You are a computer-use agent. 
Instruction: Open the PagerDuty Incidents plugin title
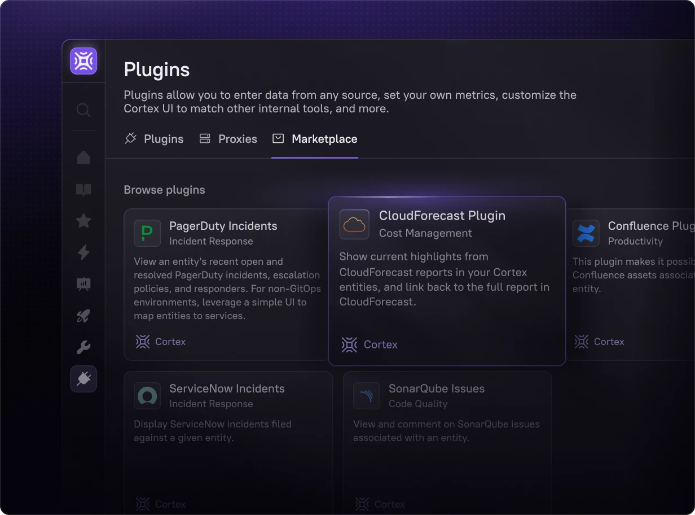(x=223, y=226)
